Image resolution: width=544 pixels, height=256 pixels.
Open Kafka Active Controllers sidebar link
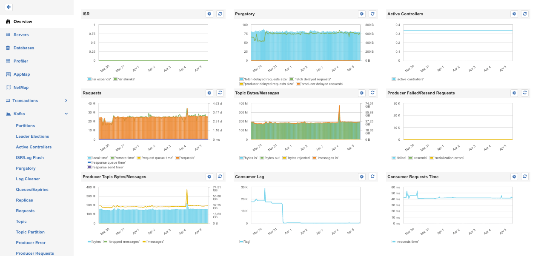click(34, 147)
